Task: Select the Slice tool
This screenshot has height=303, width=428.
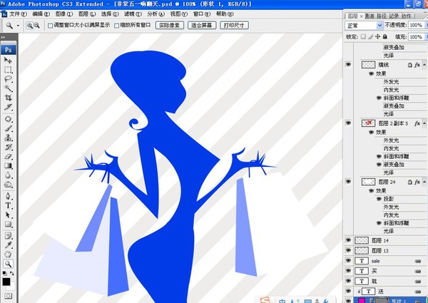Action: (x=8, y=107)
